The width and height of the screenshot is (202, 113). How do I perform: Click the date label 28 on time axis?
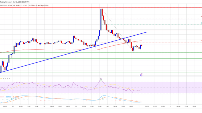(x=13, y=106)
